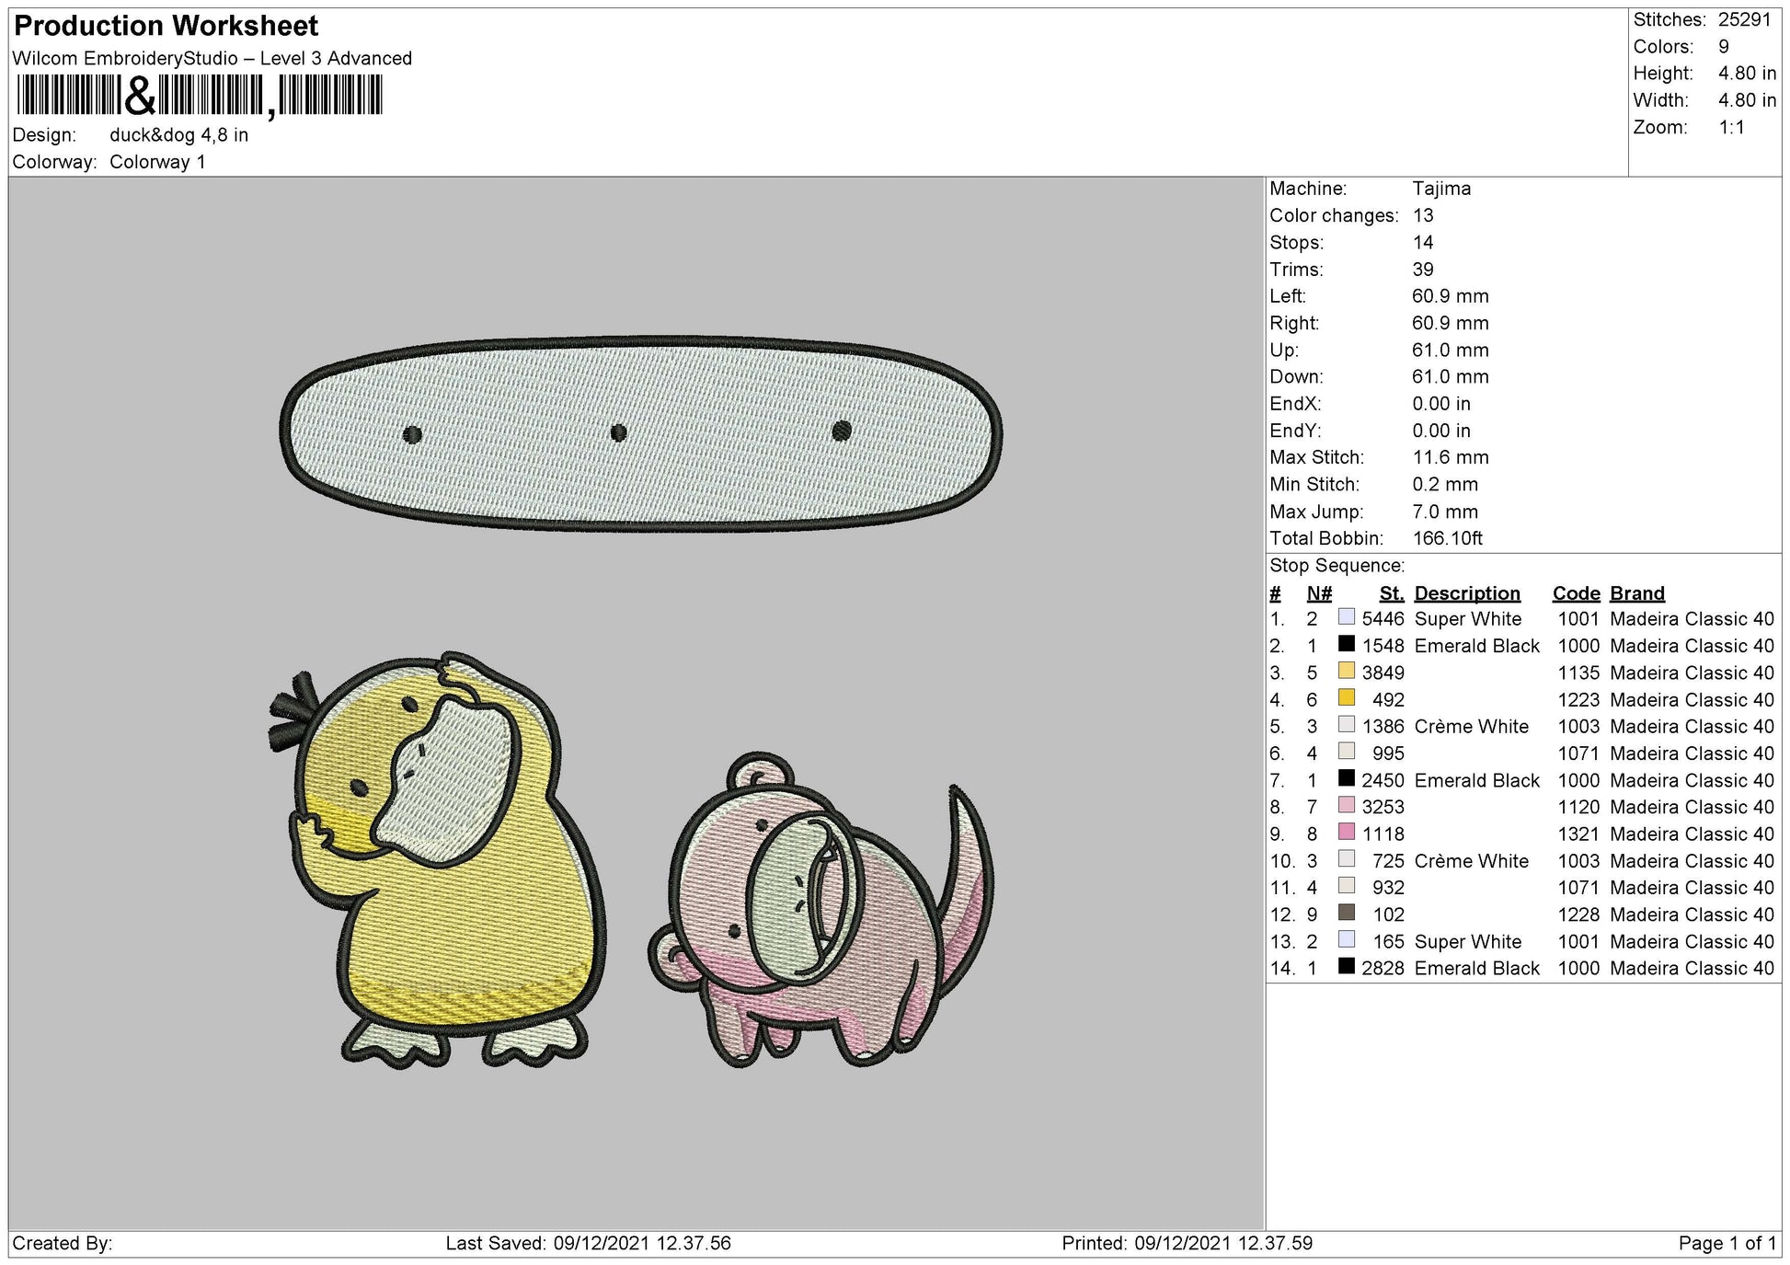Viewport: 1790px width, 1265px height.
Task: Click the pink dog embroidery design
Action: coord(821,910)
